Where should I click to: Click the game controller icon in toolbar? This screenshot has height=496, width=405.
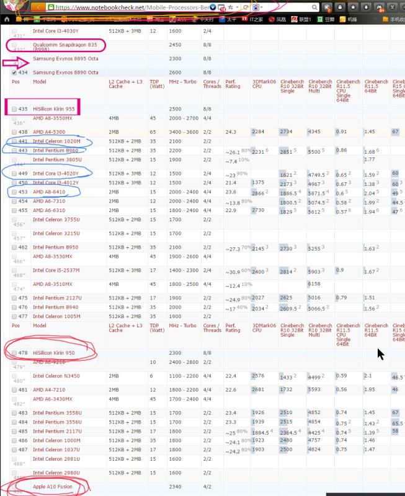point(379,7)
